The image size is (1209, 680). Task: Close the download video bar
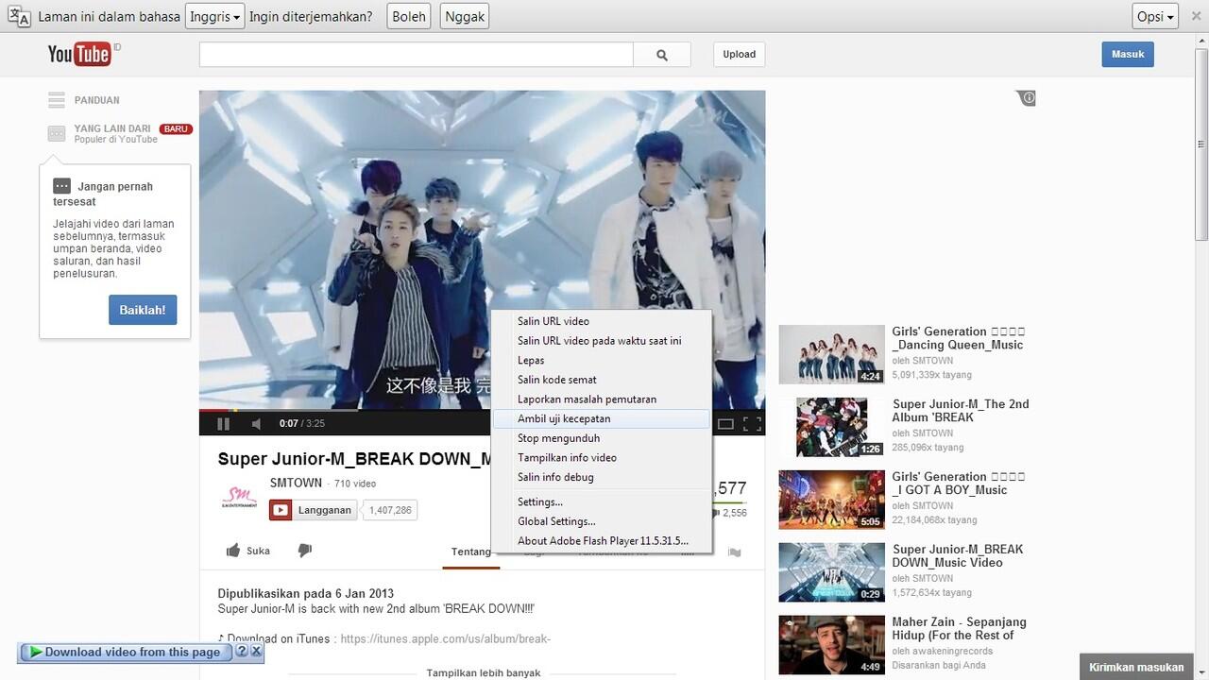pos(256,652)
